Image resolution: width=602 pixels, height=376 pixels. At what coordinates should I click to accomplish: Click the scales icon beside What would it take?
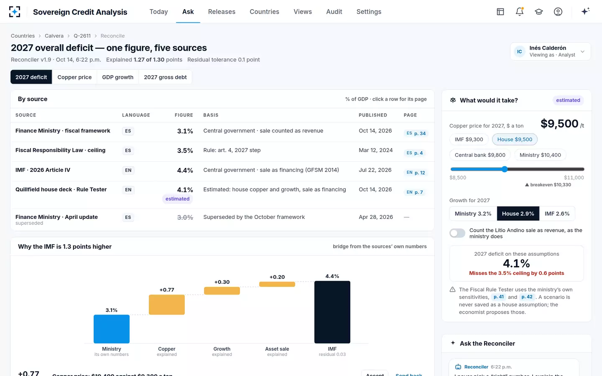coord(453,100)
